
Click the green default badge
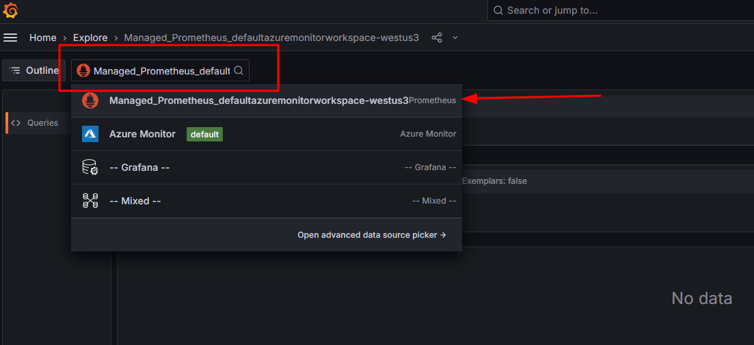click(x=205, y=135)
